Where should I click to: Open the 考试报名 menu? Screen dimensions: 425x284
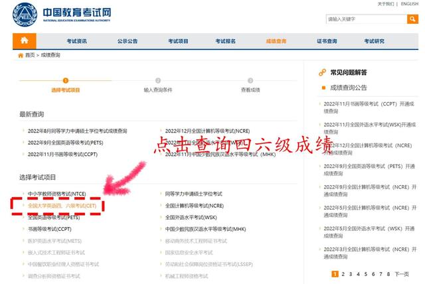[x=226, y=41]
